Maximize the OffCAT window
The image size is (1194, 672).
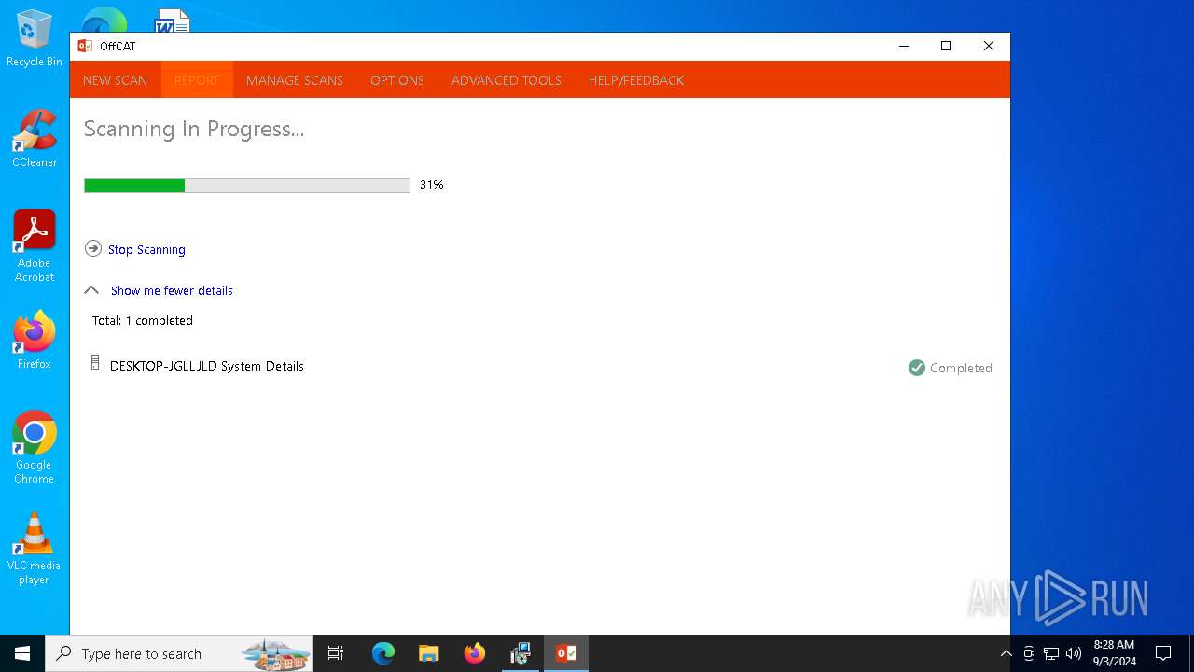(946, 46)
